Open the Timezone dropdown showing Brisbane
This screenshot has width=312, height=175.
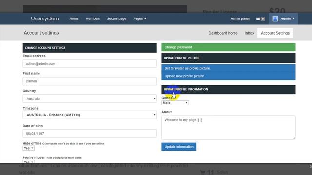point(90,115)
